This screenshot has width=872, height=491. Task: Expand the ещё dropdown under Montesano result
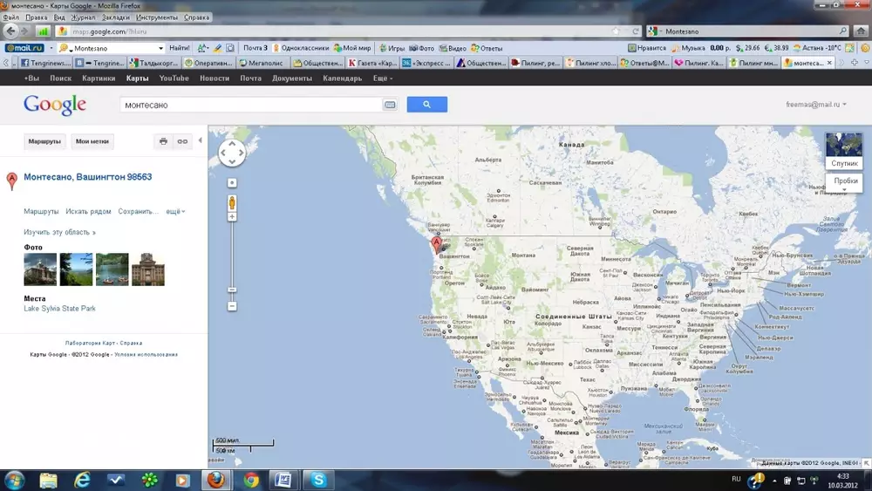coord(175,212)
